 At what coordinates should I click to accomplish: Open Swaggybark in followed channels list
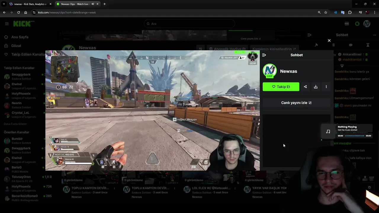[x=24, y=77]
